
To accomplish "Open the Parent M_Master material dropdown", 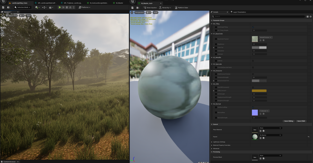I will 270,135.
